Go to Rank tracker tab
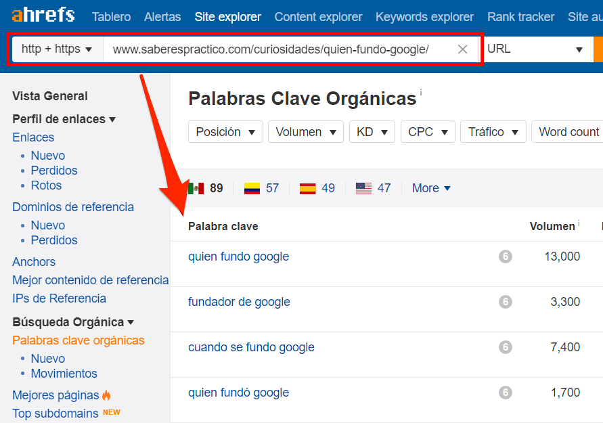Image resolution: width=603 pixels, height=423 pixels. (520, 17)
